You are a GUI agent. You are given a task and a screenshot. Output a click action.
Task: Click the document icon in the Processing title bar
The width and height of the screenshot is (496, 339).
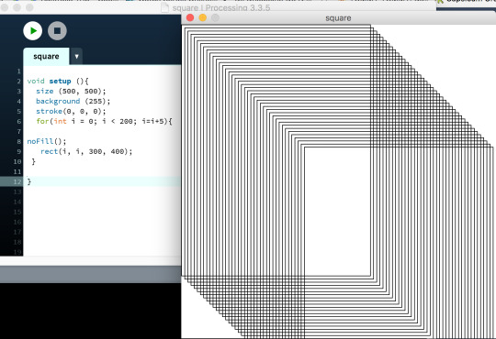click(x=164, y=8)
